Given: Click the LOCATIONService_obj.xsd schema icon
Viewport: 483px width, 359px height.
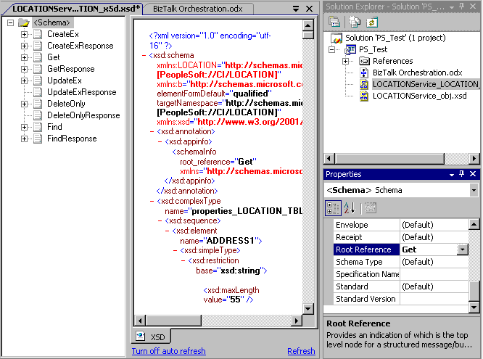Looking at the screenshot, I should point(364,96).
